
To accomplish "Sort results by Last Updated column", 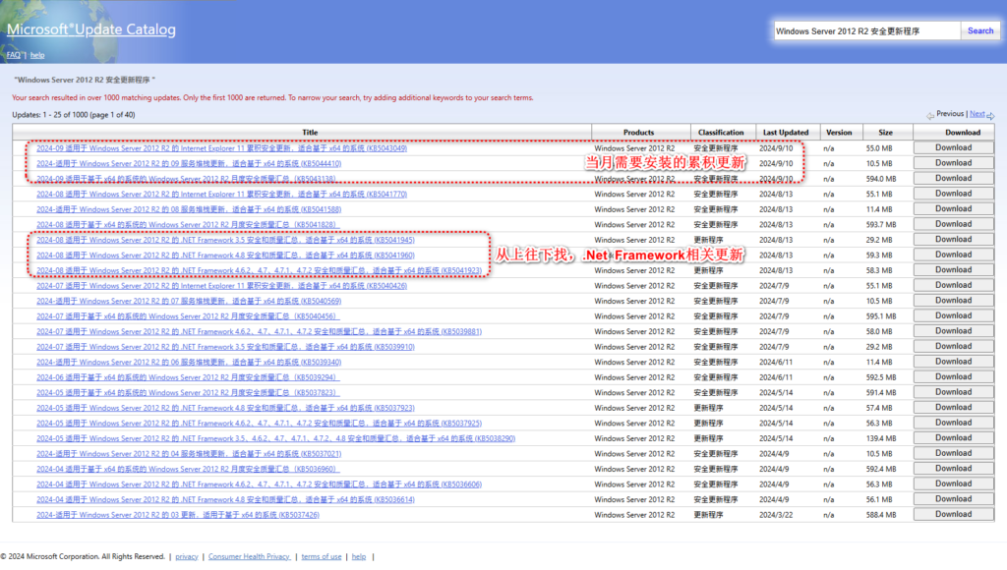I will pos(787,131).
